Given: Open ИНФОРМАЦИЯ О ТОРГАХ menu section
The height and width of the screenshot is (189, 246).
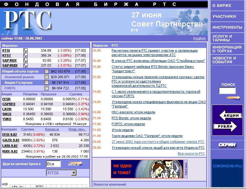Looking at the screenshot, I should coord(227,49).
